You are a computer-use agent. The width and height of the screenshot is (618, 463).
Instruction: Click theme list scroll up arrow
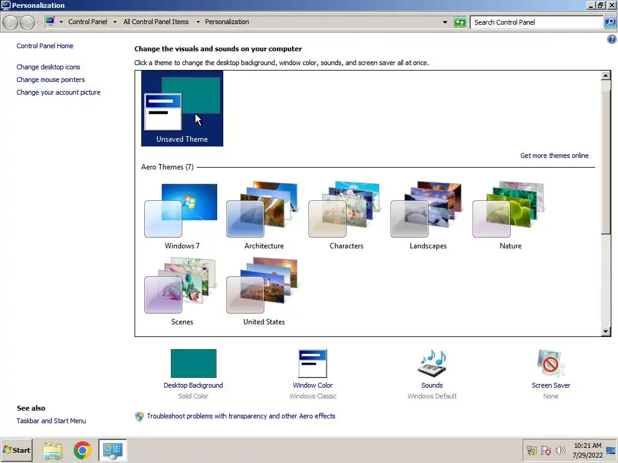point(606,75)
